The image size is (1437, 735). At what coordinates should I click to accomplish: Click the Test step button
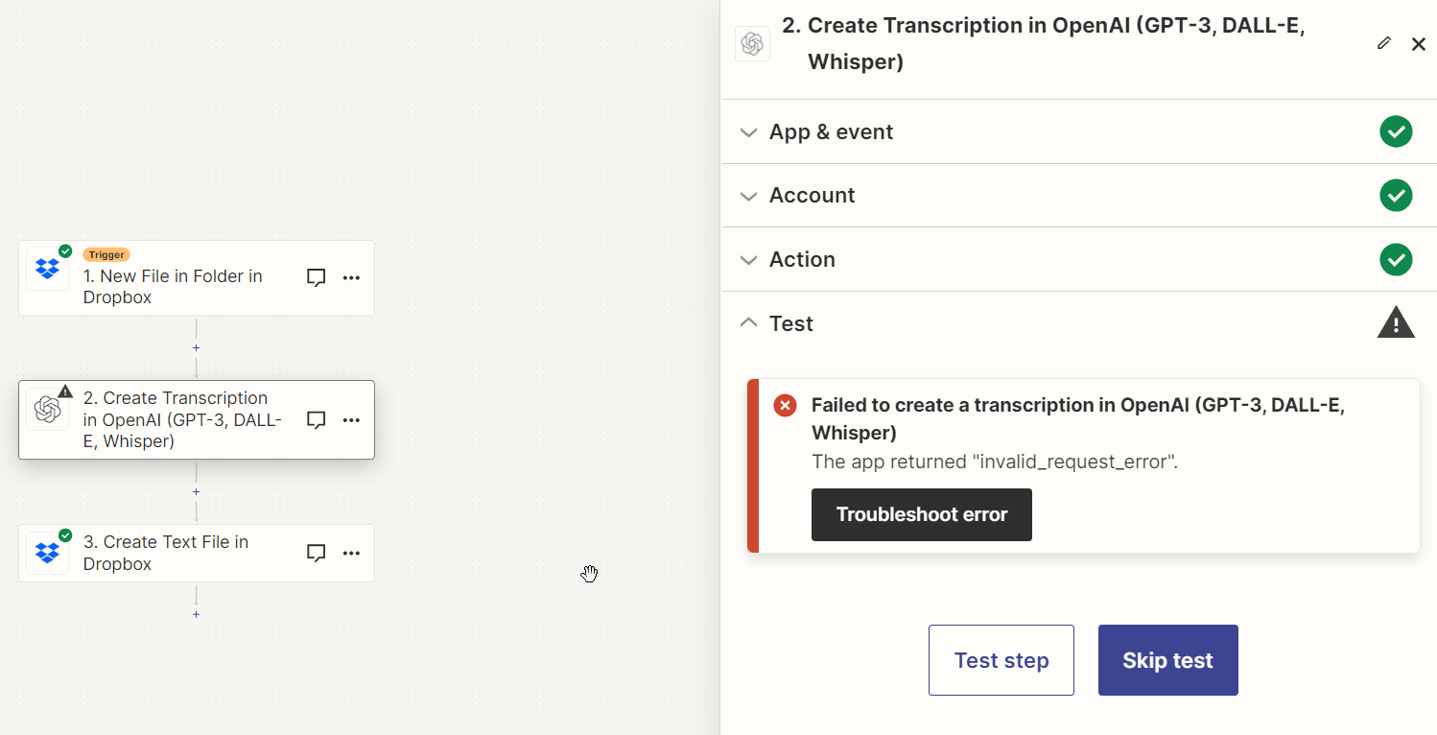click(1001, 660)
